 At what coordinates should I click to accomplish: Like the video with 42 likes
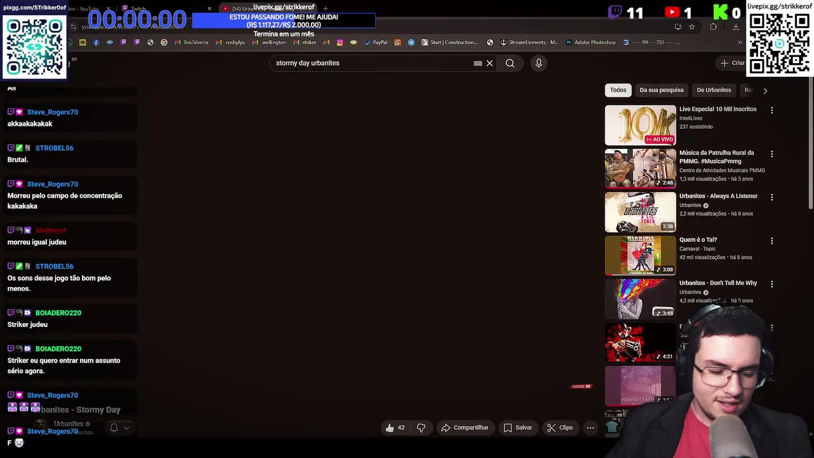pos(395,427)
